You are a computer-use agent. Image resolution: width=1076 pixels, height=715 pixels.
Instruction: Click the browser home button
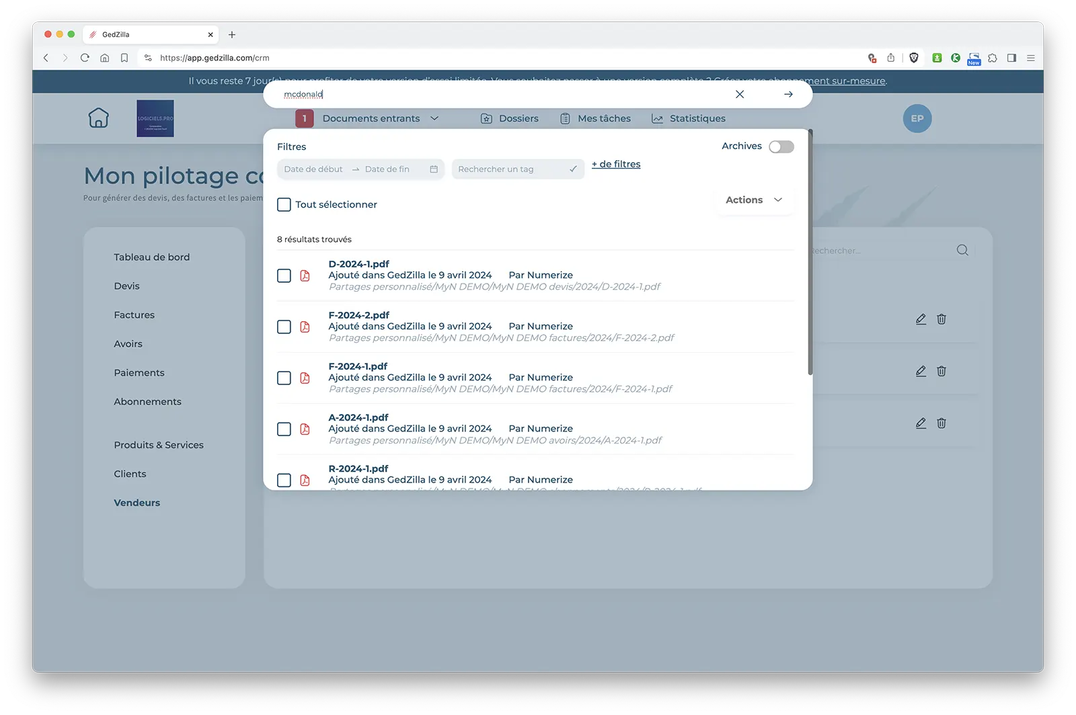(x=104, y=58)
